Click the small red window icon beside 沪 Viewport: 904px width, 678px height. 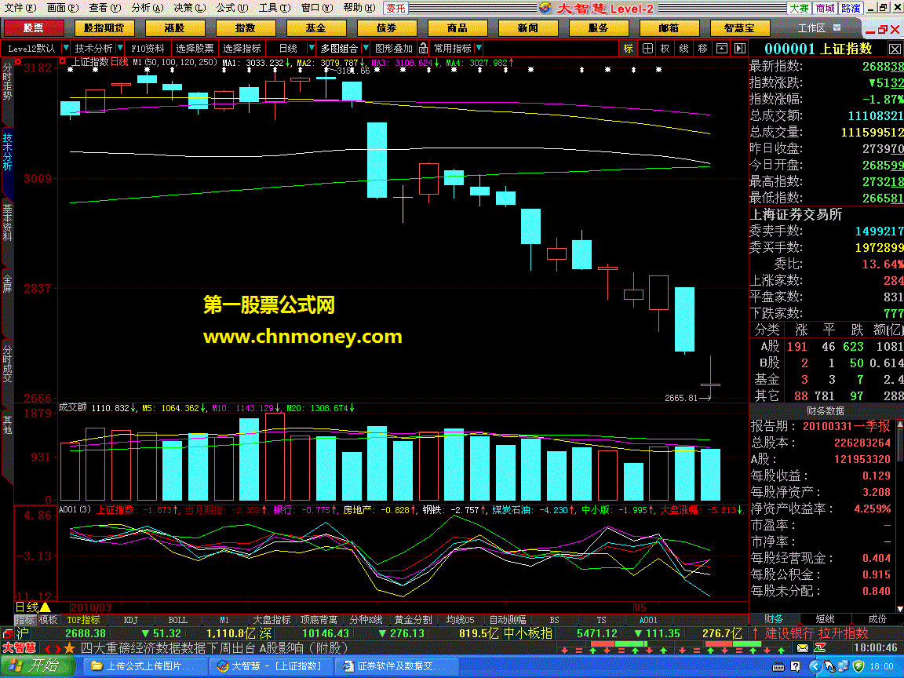tap(8, 633)
